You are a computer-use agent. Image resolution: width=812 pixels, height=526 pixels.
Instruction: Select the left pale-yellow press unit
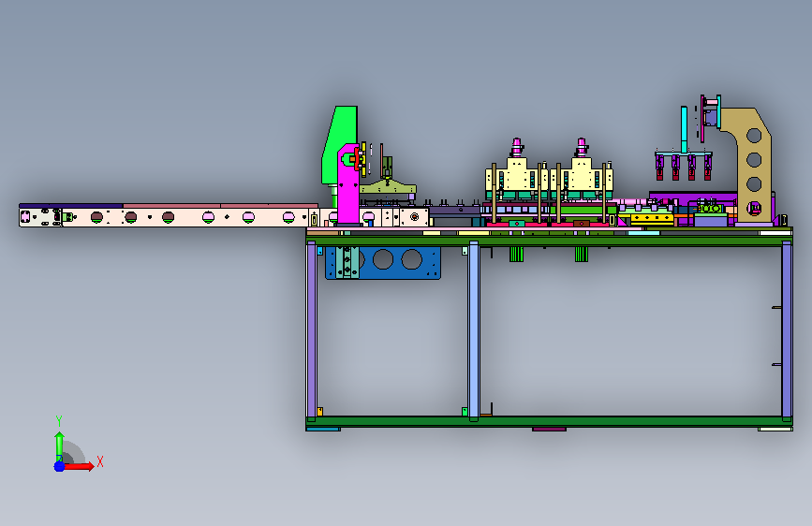[516, 175]
